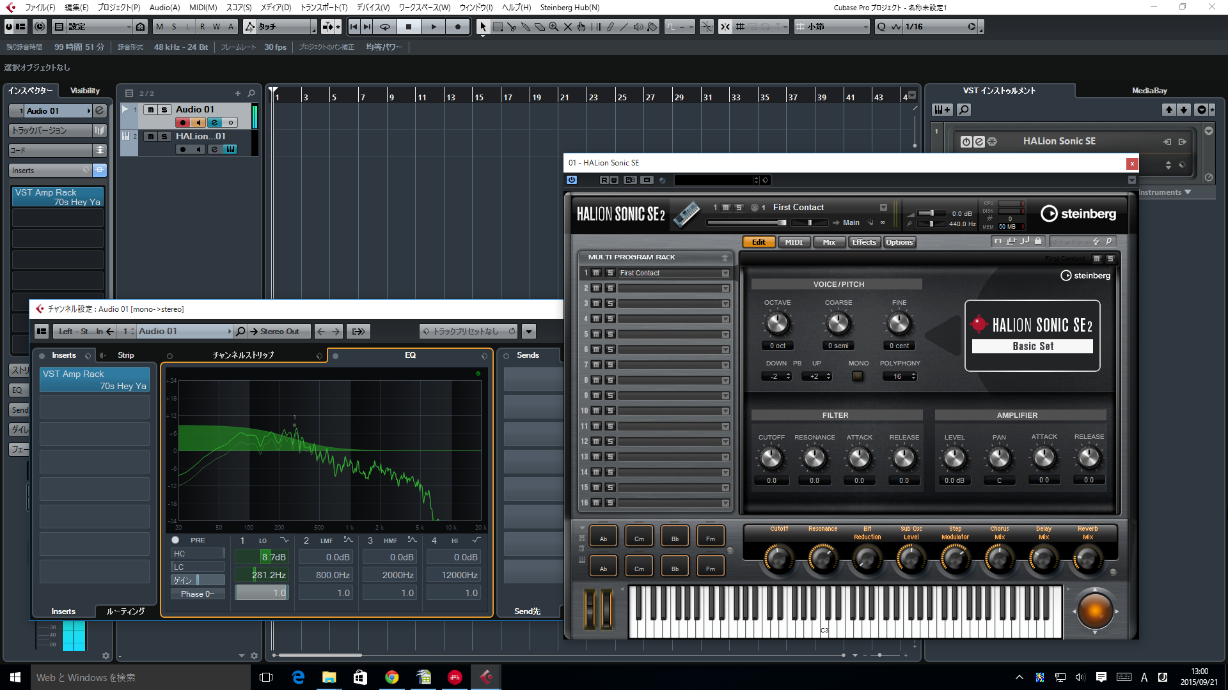Screen dimensions: 1228x690
Task: Toggle Snap on/off in toolbar
Action: (x=725, y=27)
